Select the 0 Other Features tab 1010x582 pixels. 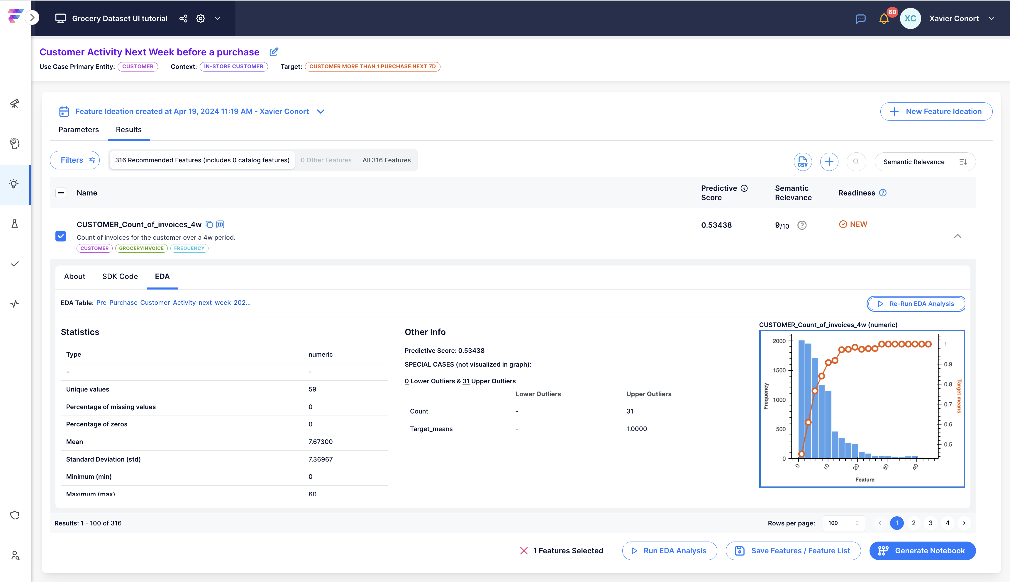pyautogui.click(x=326, y=160)
